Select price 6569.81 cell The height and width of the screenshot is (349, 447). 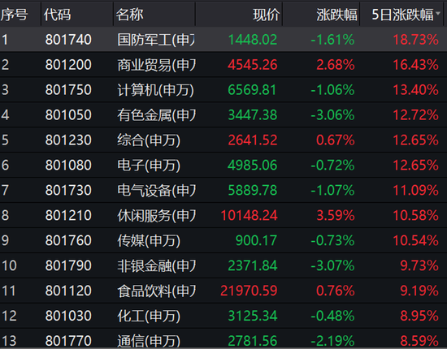pyautogui.click(x=252, y=89)
